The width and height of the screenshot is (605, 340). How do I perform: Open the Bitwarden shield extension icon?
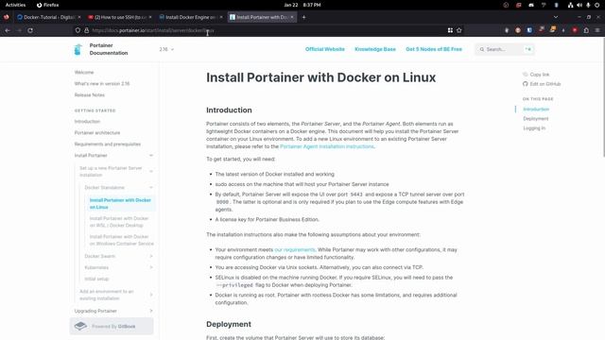pos(529,30)
